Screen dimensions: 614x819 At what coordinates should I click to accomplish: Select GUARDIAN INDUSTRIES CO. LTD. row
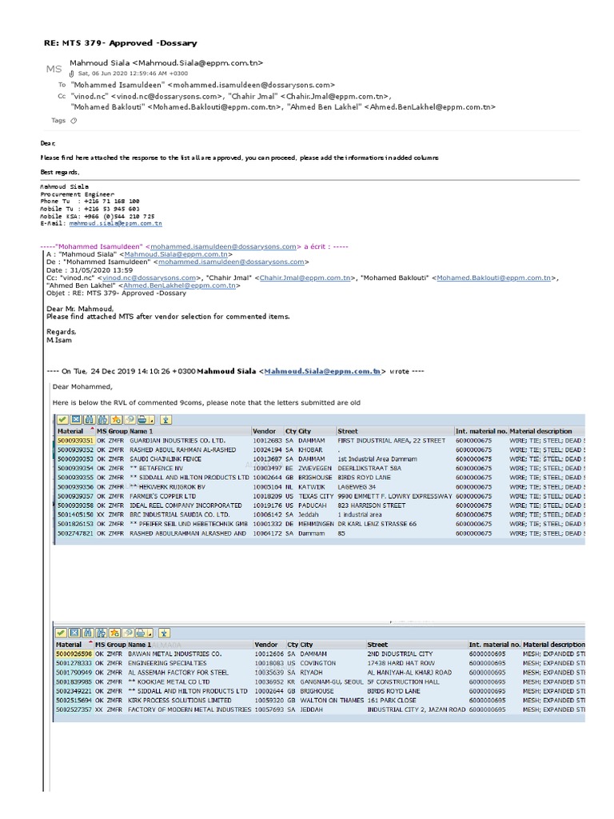click(x=321, y=441)
